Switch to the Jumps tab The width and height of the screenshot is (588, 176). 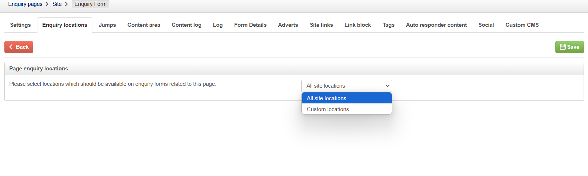pyautogui.click(x=107, y=25)
